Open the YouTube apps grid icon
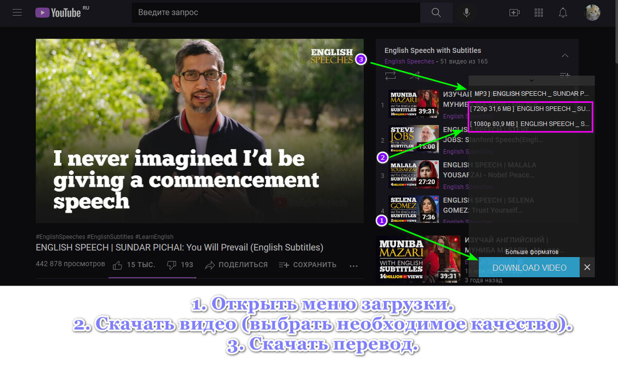Screen dimensions: 618x373 (539, 12)
